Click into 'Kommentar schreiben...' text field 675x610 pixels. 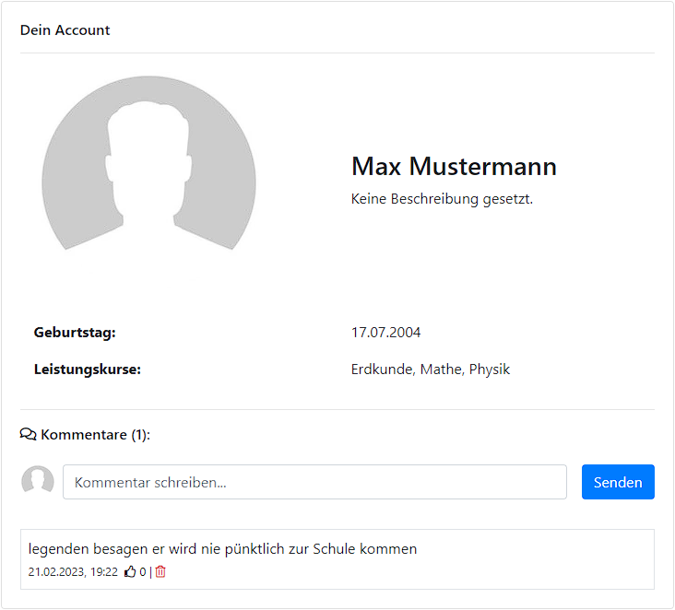point(314,482)
